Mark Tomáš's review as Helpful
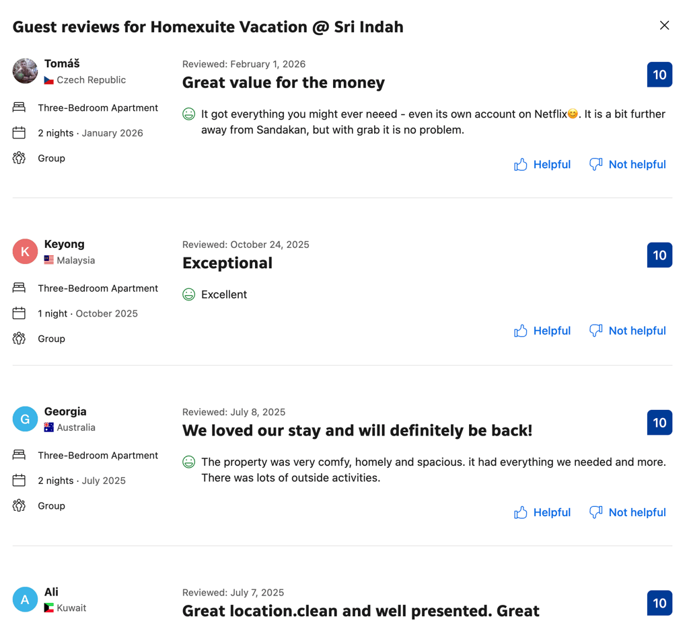This screenshot has height=625, width=689. pos(542,165)
